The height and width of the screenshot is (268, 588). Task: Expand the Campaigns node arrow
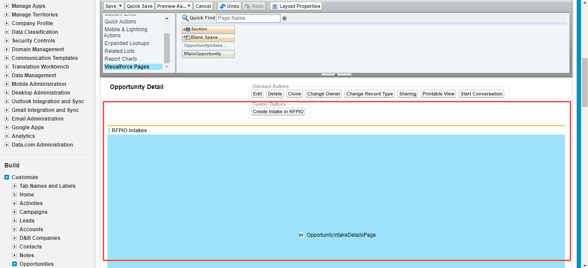[14, 212]
